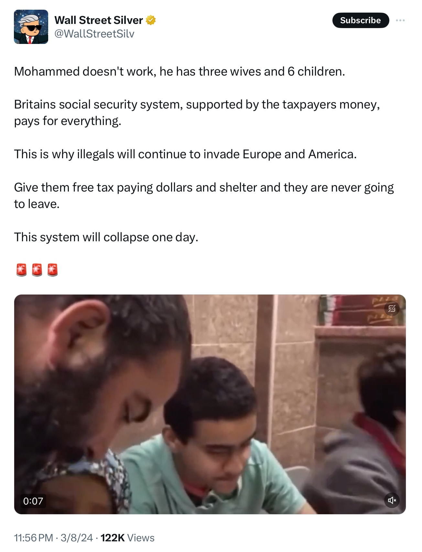Click the last siren emoji

[x=52, y=270]
